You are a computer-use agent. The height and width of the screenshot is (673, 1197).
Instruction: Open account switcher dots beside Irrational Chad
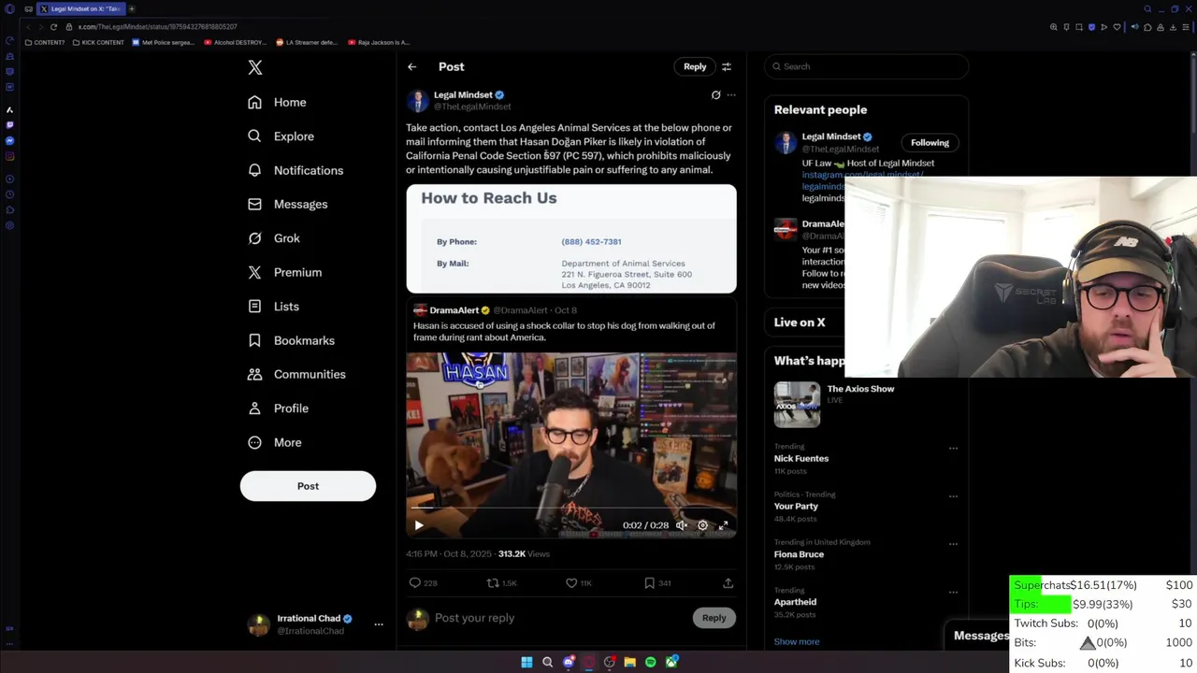click(x=379, y=624)
